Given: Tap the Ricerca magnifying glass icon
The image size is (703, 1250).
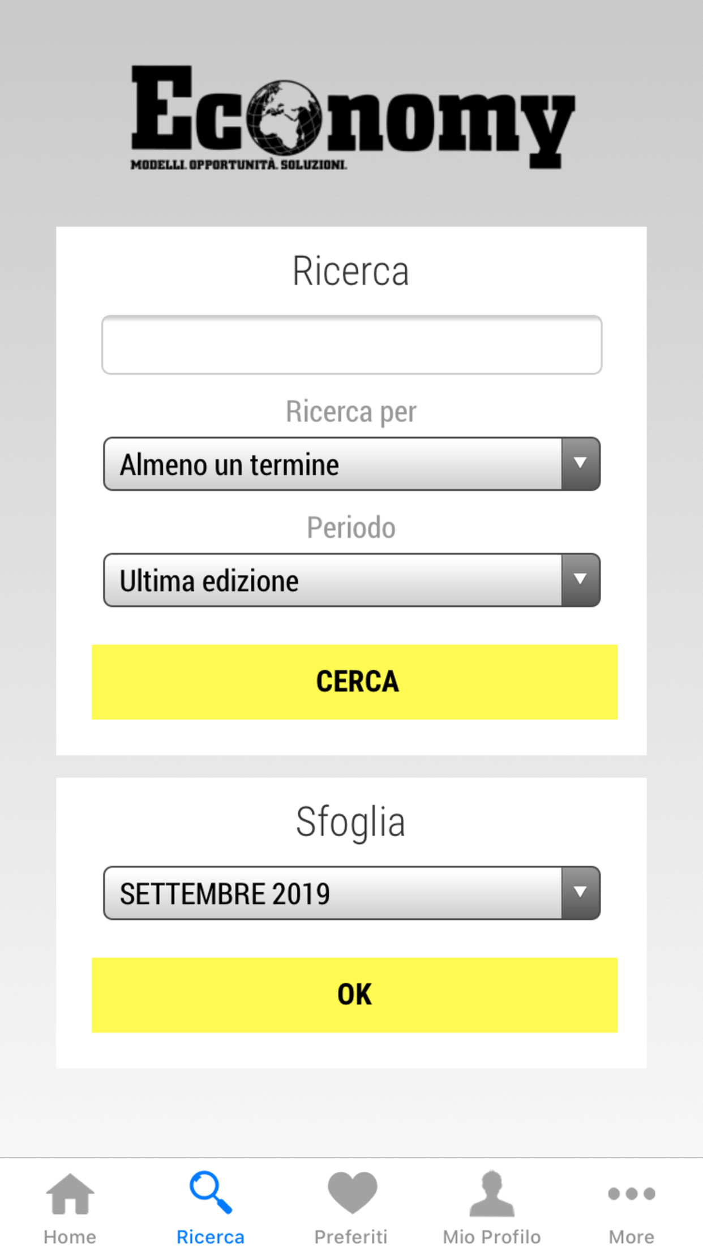Looking at the screenshot, I should pyautogui.click(x=210, y=1192).
